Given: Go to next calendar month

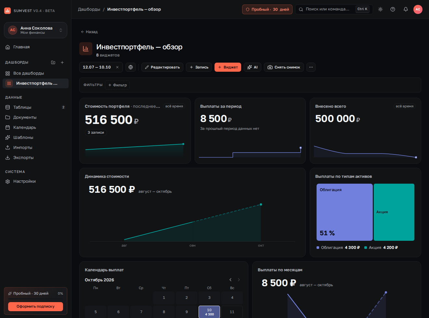Looking at the screenshot, I should 239,280.
